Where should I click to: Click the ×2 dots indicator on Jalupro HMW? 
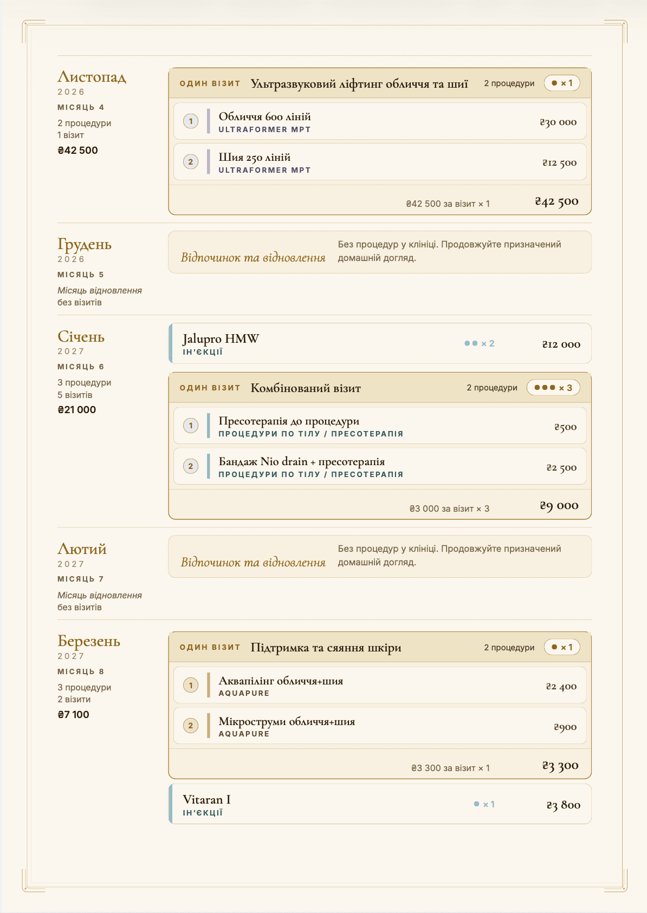(480, 343)
